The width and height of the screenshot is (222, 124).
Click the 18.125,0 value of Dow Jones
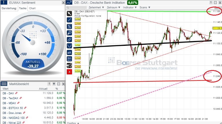pyautogui.click(x=48, y=113)
